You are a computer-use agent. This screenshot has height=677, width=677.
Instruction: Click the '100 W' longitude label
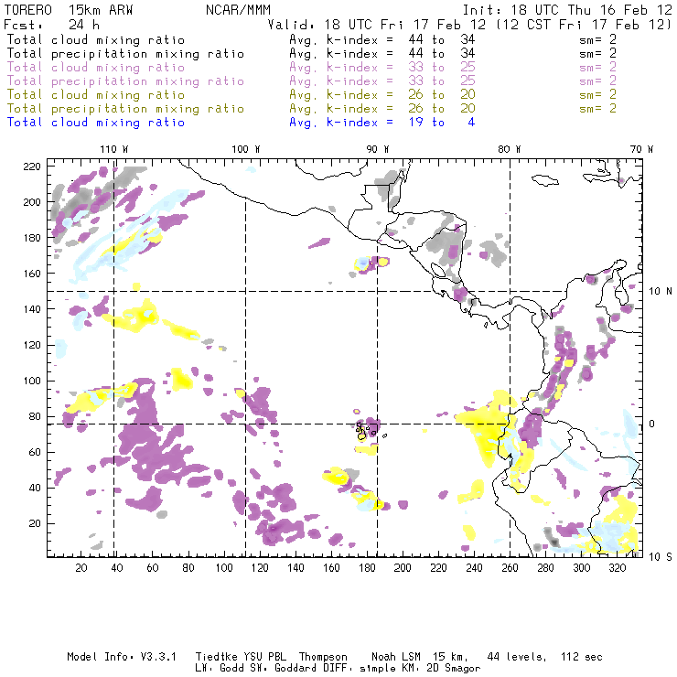[x=246, y=149]
